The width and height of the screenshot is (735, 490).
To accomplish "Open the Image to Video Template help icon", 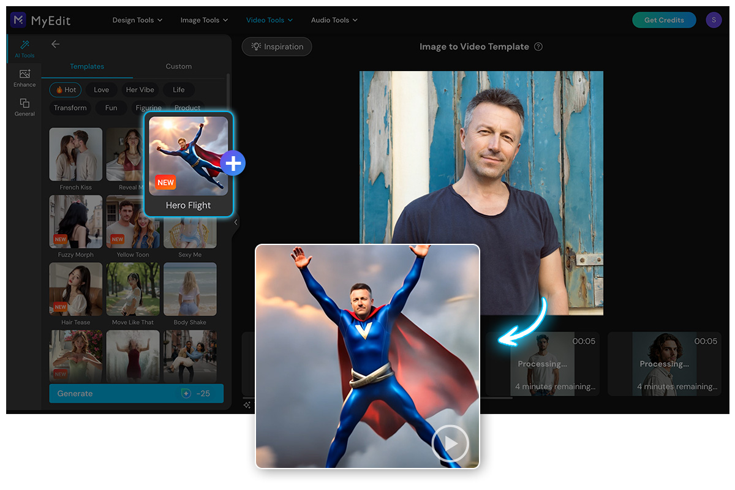I will 539,47.
